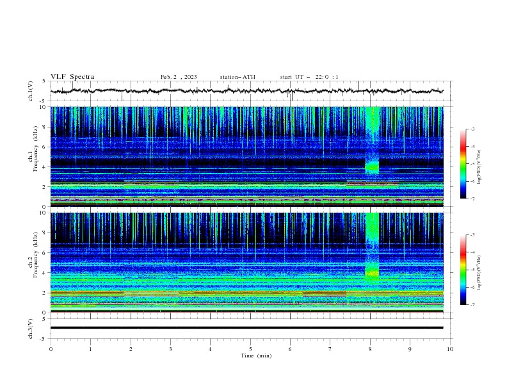507x392 pixels.
Task: Click time-axis tick label "9"
Action: click(410, 349)
